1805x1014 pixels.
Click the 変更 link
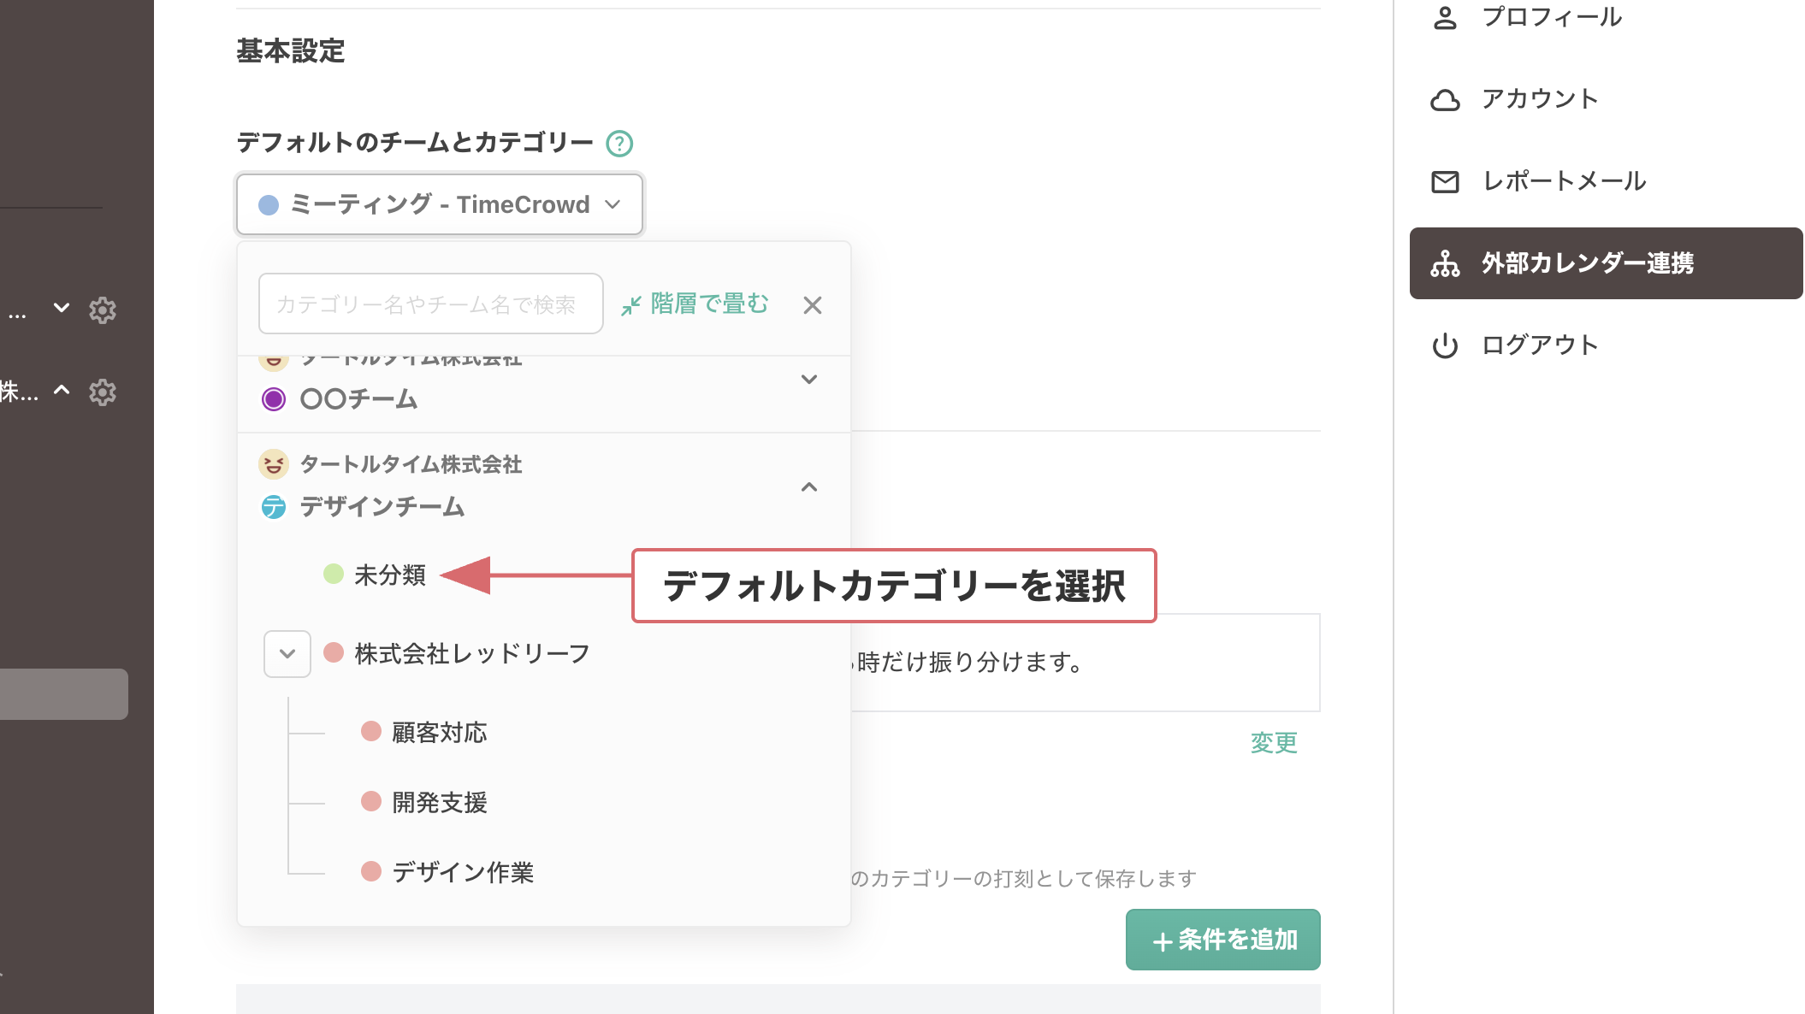coord(1272,743)
